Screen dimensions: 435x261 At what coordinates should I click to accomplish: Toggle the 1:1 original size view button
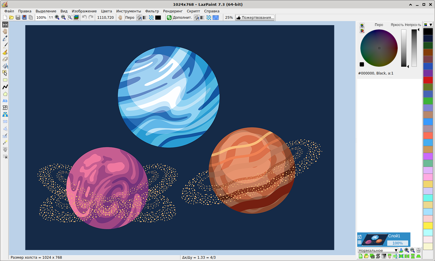pos(51,18)
